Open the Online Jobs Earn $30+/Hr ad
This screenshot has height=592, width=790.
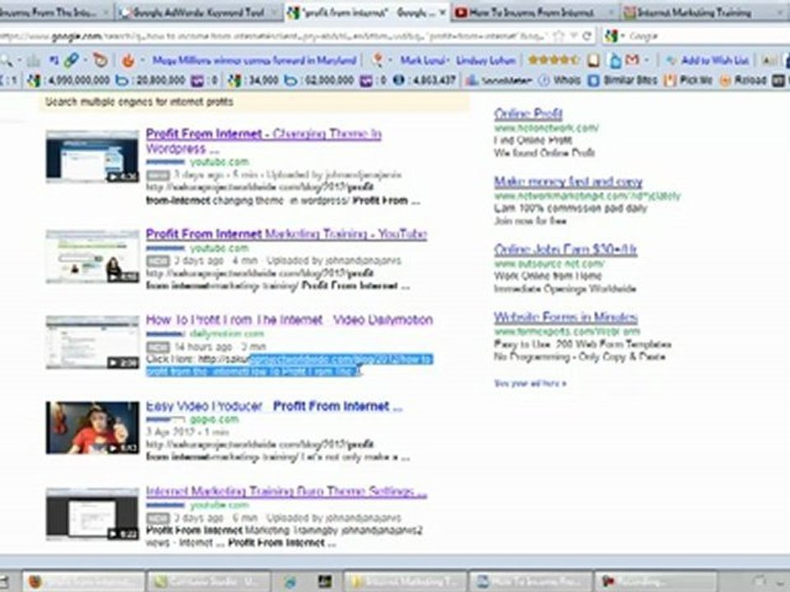(565, 250)
